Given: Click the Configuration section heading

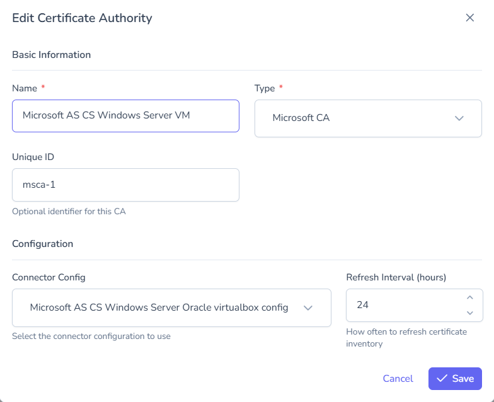Looking at the screenshot, I should point(43,244).
